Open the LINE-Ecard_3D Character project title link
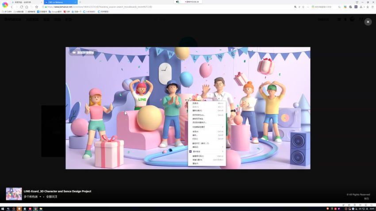Screen dimensions: 376x211 pyautogui.click(x=58, y=192)
